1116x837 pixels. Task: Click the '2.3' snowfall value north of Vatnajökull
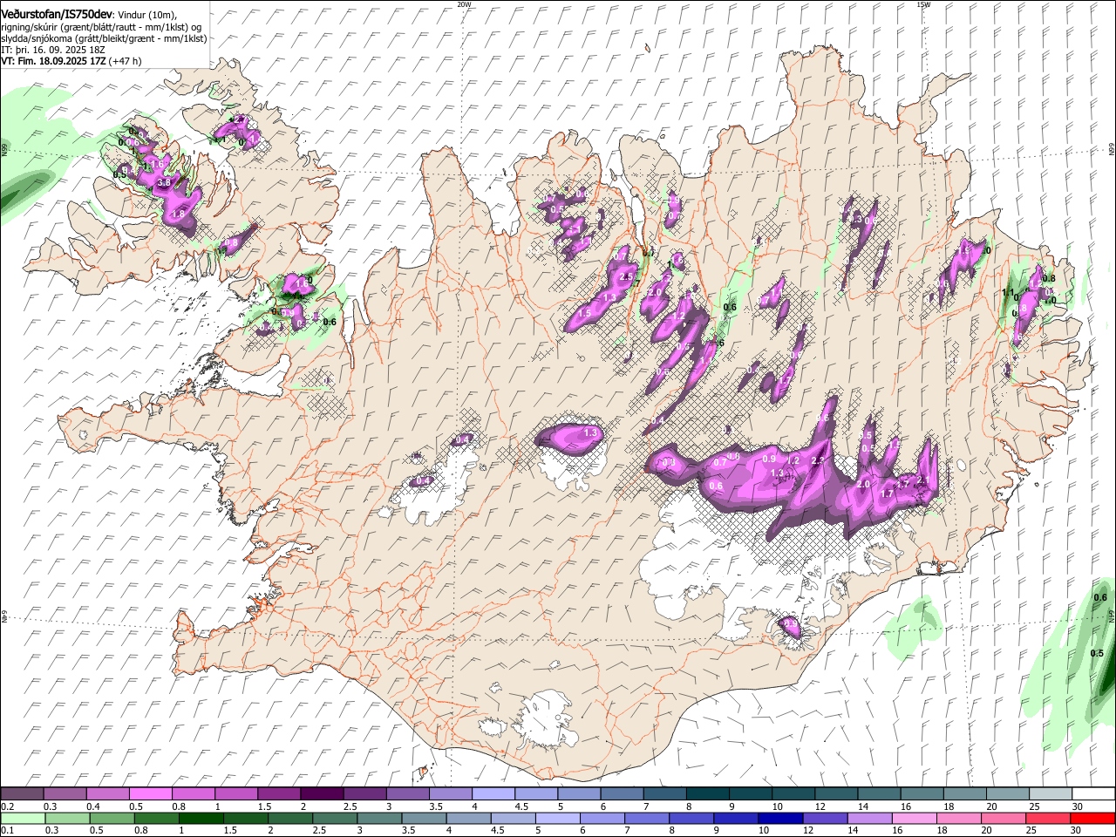(x=818, y=460)
